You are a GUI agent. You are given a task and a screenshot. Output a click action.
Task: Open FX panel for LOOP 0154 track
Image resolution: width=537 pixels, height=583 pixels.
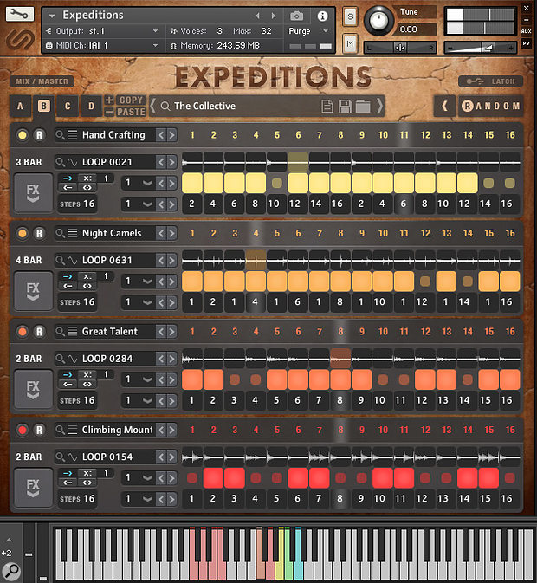click(33, 488)
